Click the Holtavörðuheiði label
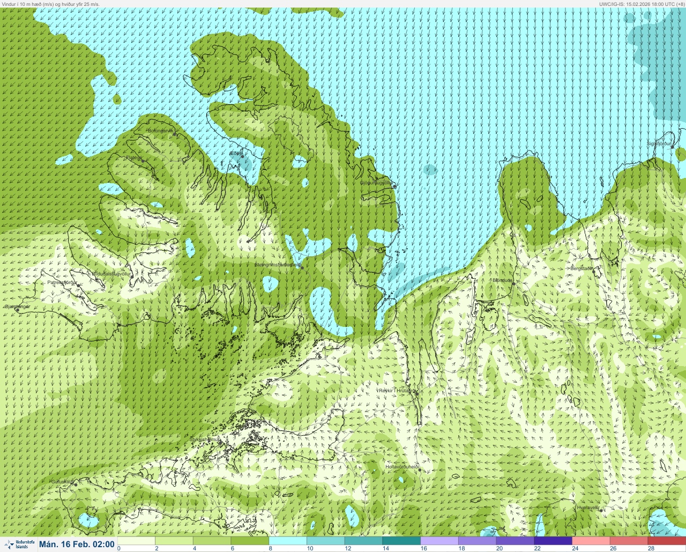This screenshot has width=686, height=552. pyautogui.click(x=402, y=467)
